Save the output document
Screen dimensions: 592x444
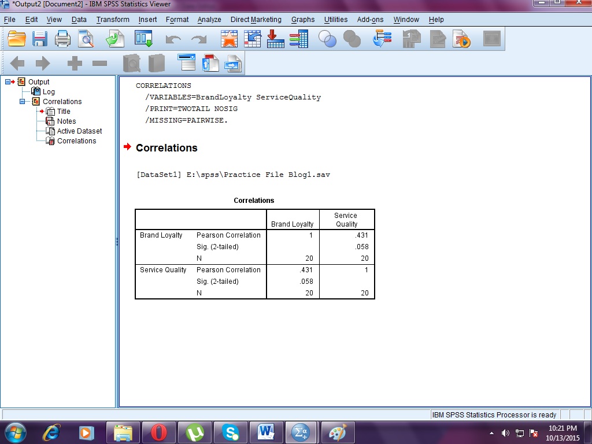[39, 39]
